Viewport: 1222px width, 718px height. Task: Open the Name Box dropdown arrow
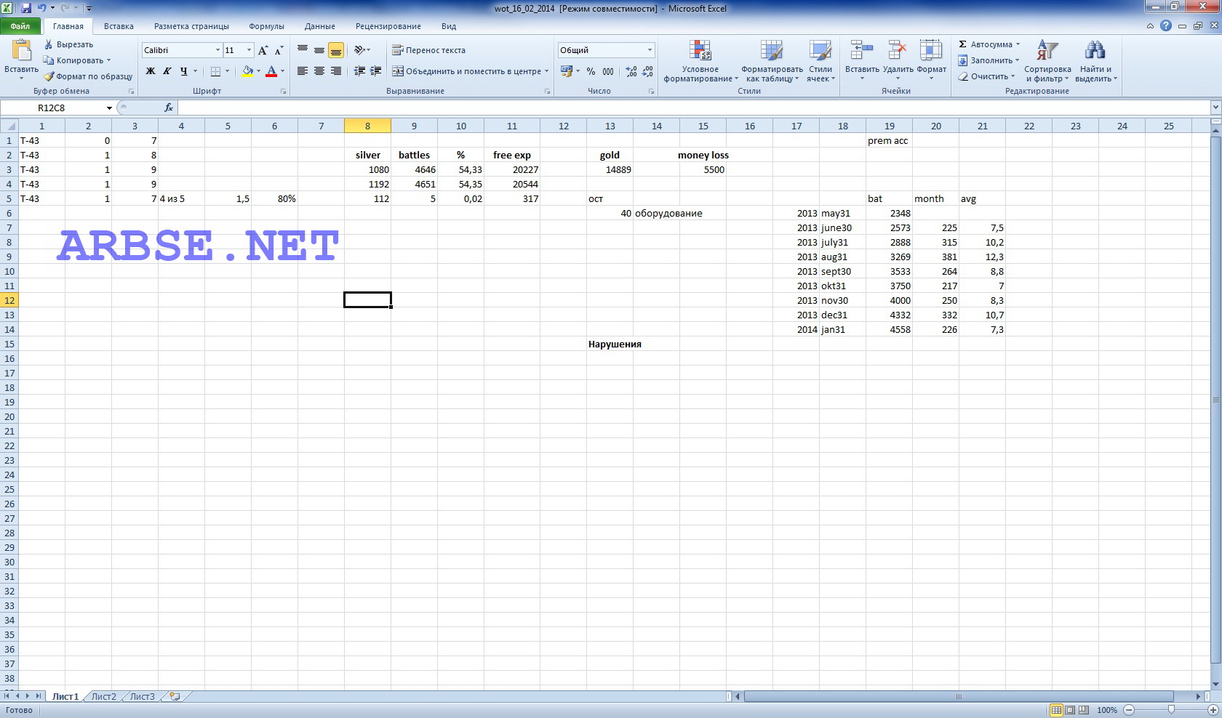click(x=109, y=108)
